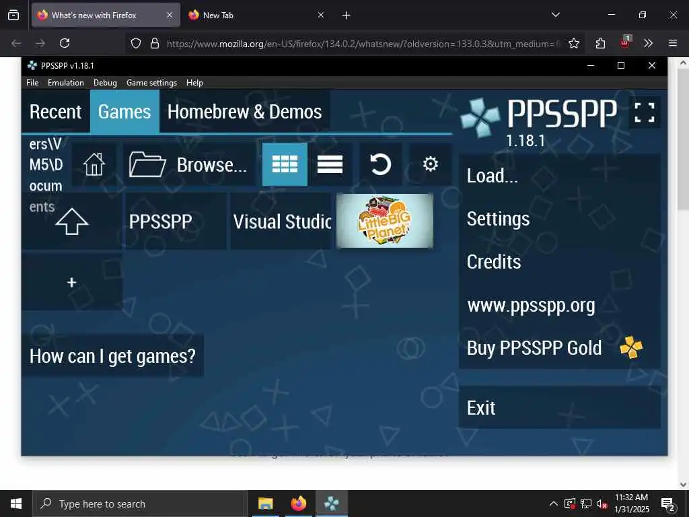List all Firefox tabs dropdown
This screenshot has width=689, height=517.
[555, 15]
